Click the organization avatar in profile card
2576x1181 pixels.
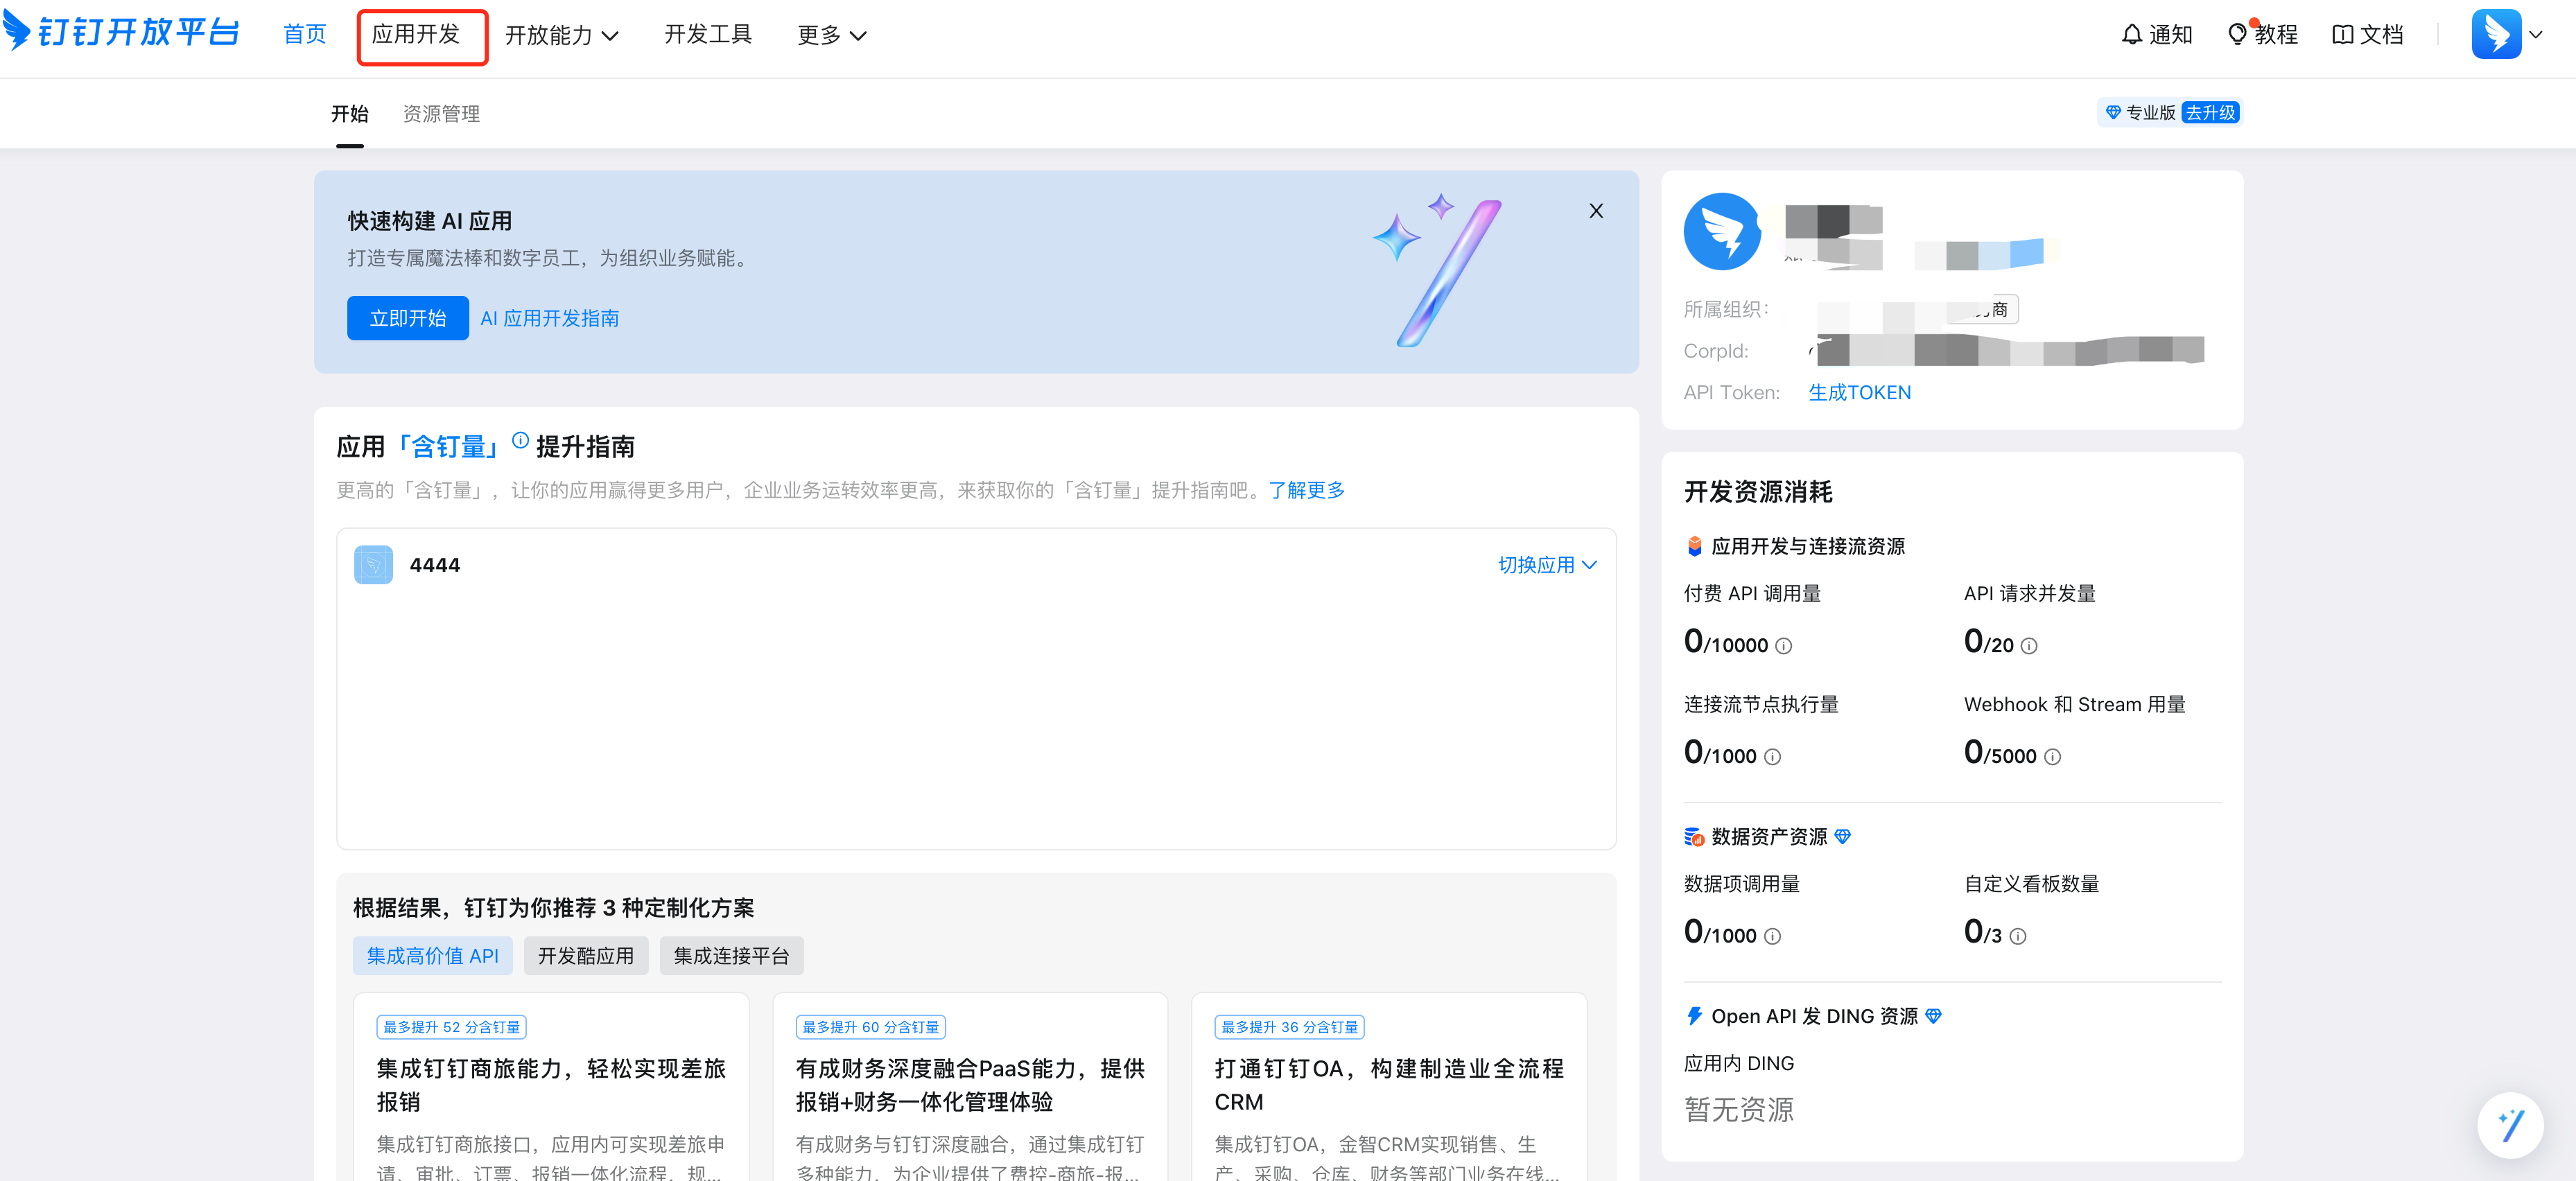1722,232
